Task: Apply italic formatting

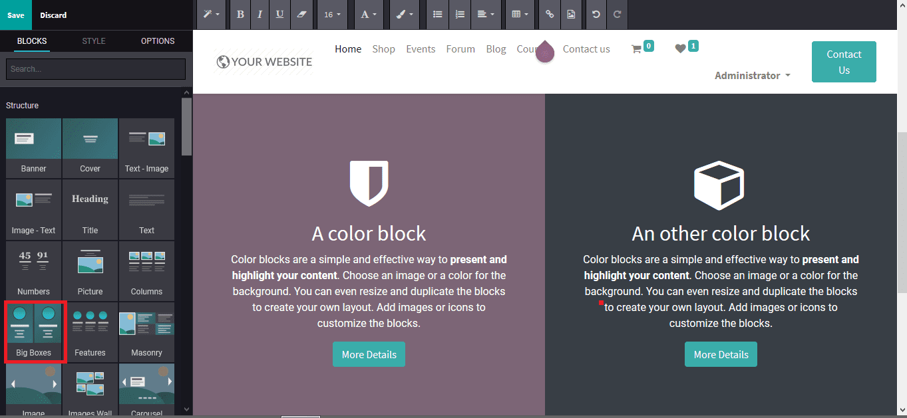Action: click(x=260, y=14)
